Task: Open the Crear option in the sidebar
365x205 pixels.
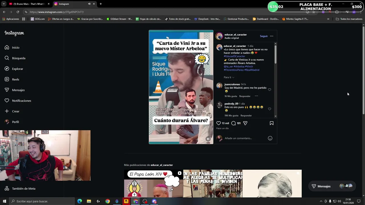Action: [x=12, y=111]
